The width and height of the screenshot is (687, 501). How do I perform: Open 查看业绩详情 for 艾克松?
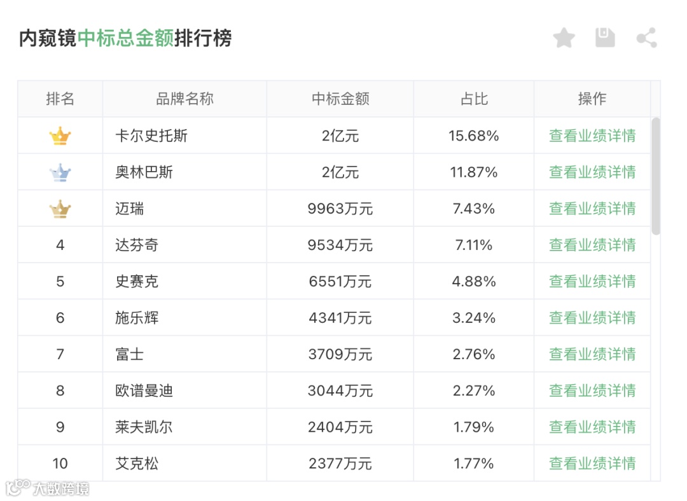[x=592, y=463]
